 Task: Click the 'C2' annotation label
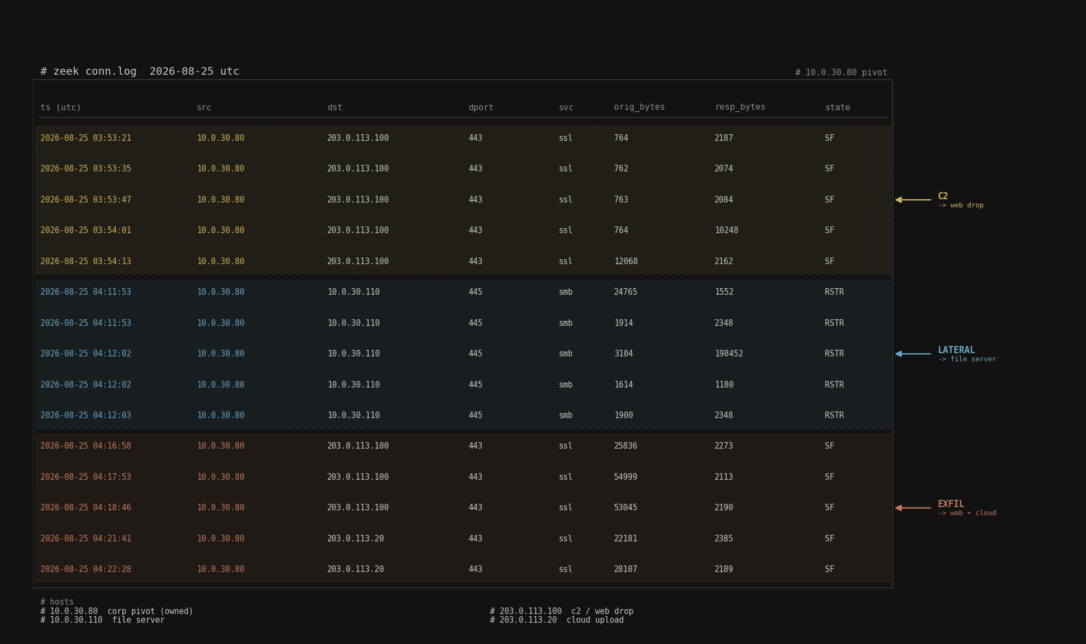pyautogui.click(x=943, y=196)
